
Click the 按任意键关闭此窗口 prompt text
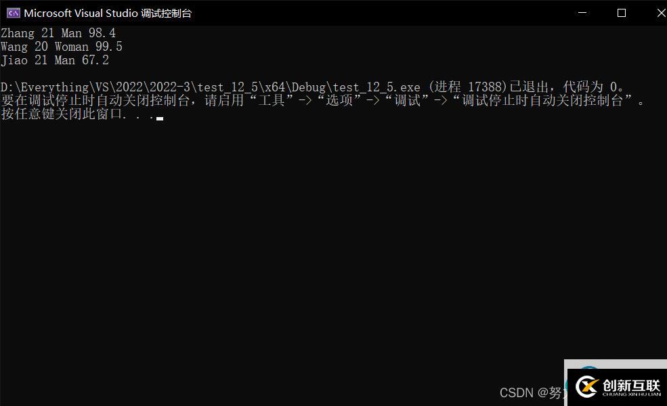62,114
